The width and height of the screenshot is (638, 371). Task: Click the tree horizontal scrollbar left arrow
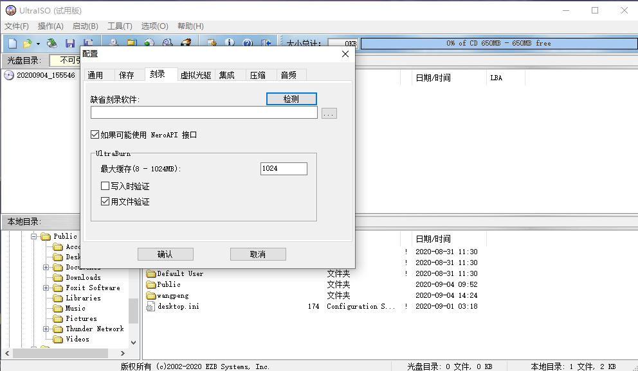pyautogui.click(x=7, y=353)
